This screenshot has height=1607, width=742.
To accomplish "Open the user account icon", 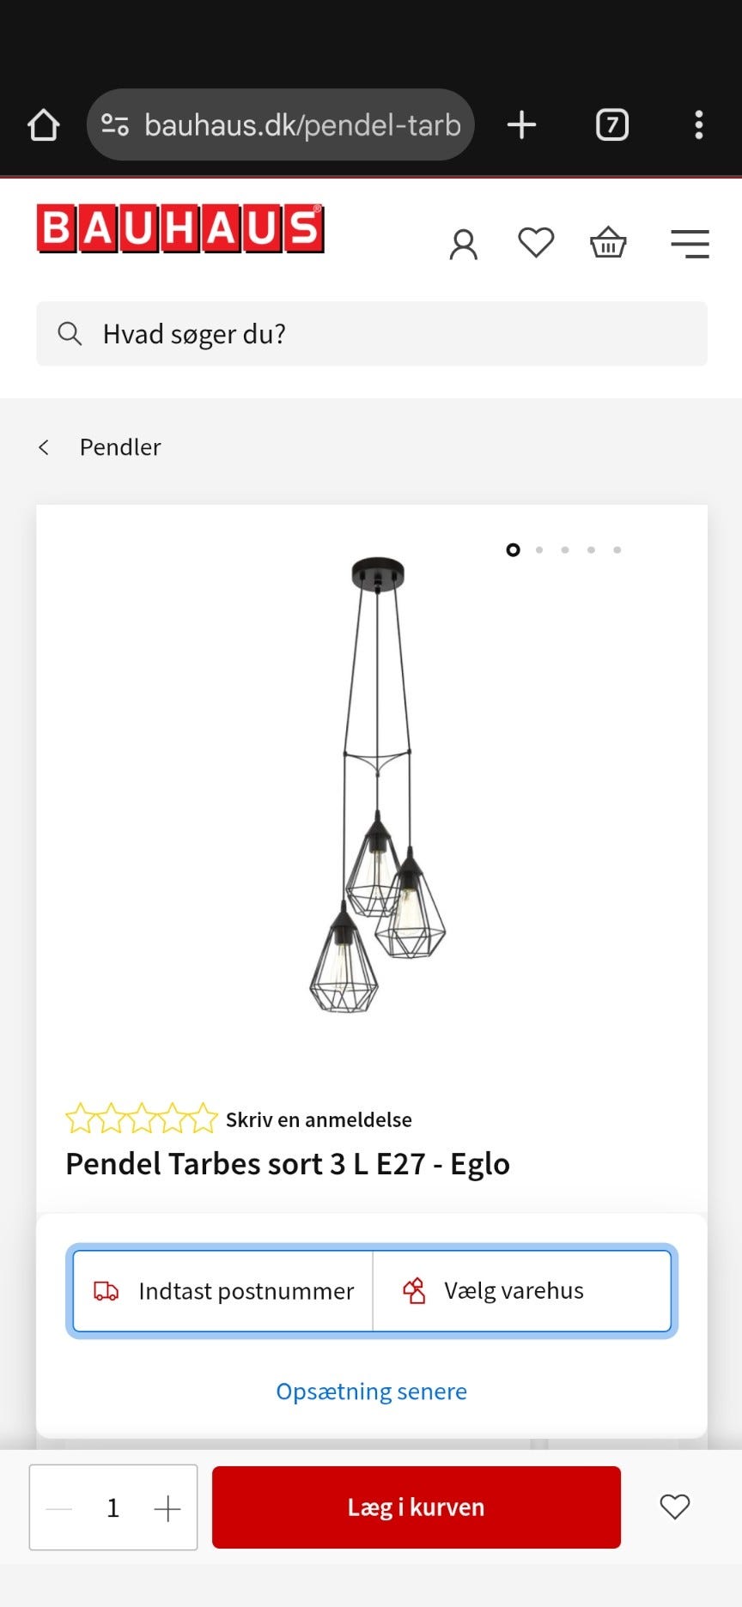I will pos(463,245).
